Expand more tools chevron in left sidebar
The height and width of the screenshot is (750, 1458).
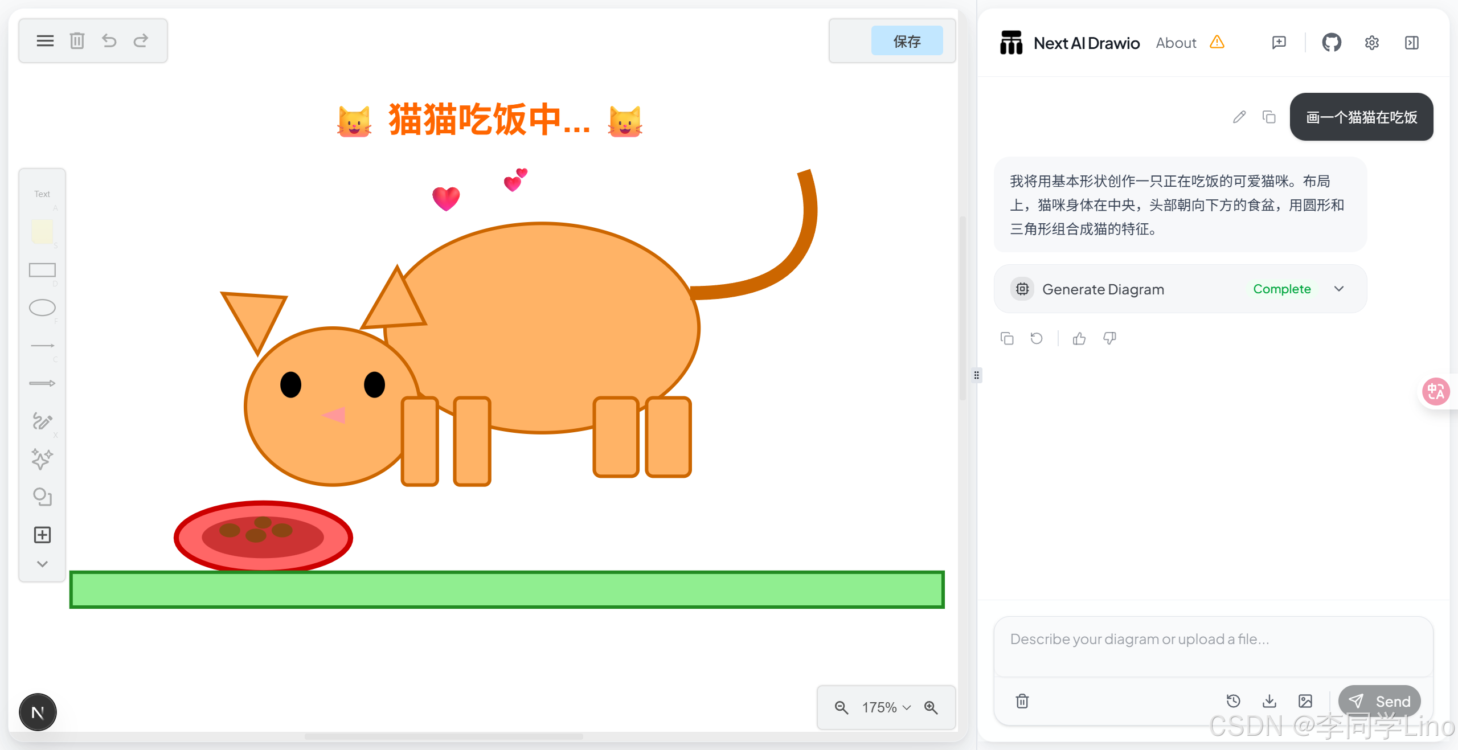tap(42, 564)
